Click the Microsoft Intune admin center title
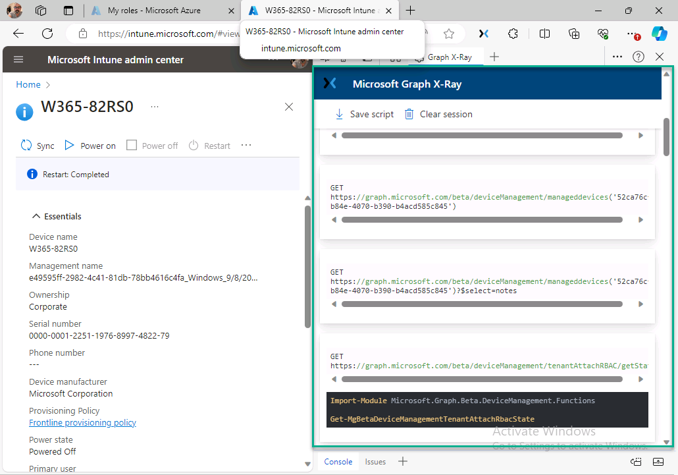This screenshot has width=678, height=475. (x=115, y=60)
